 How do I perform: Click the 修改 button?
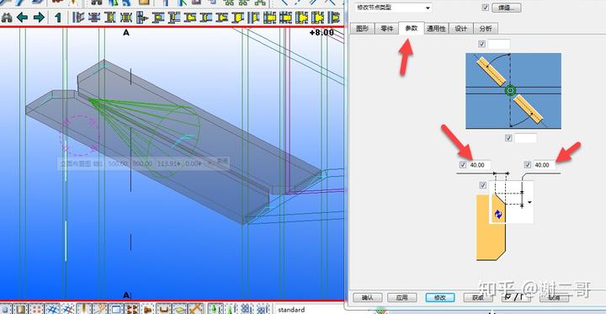click(x=440, y=297)
